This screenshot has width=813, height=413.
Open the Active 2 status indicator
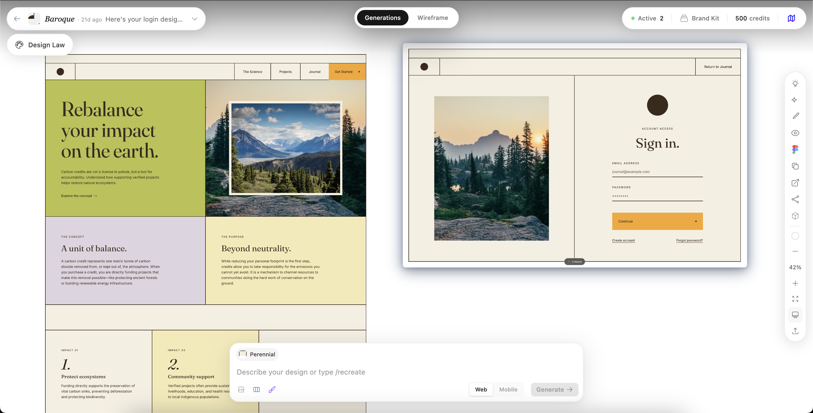click(x=647, y=18)
